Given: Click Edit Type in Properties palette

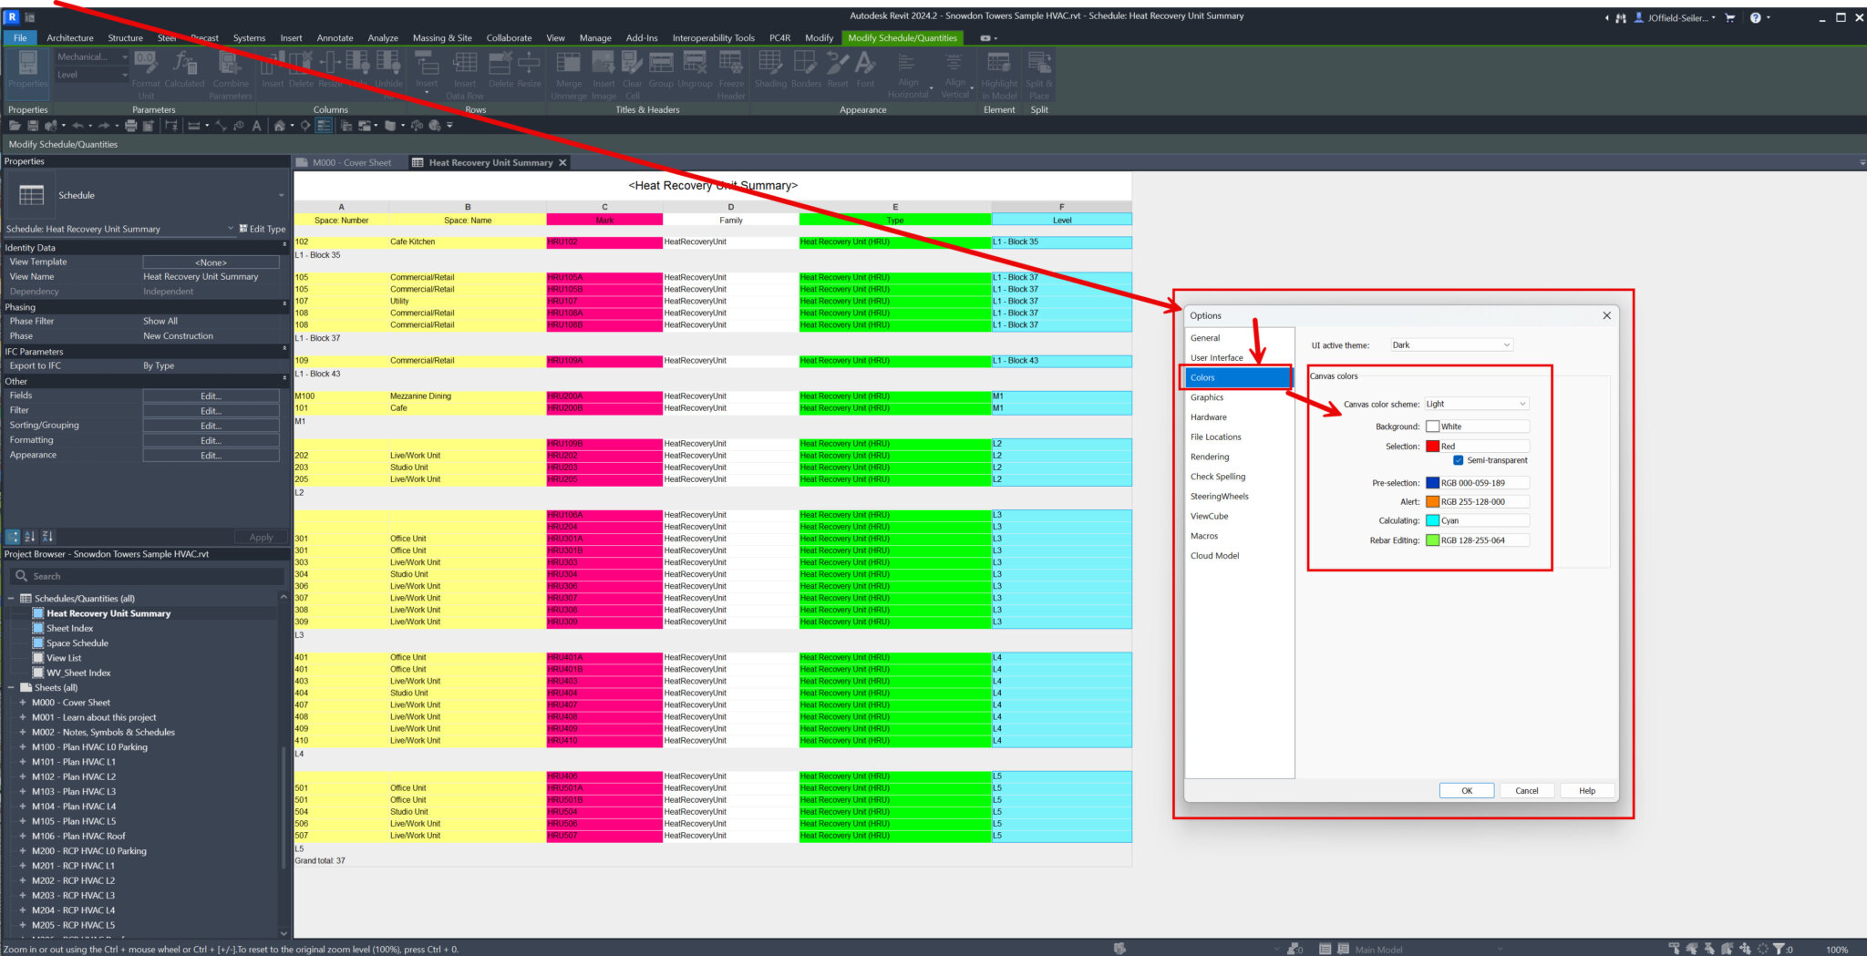Looking at the screenshot, I should click(263, 229).
